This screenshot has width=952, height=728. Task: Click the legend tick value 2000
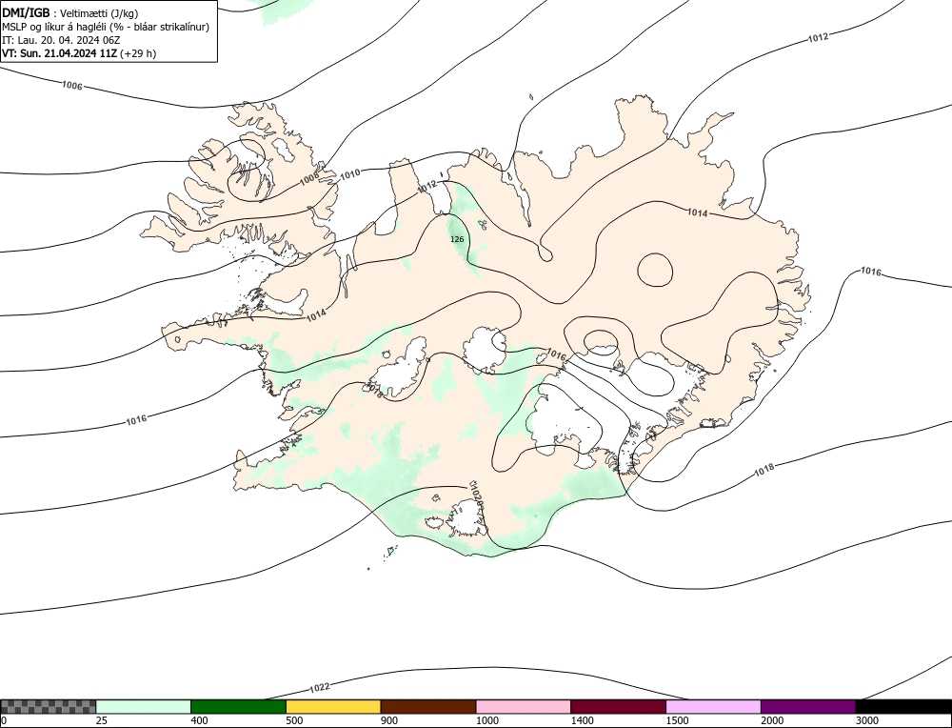point(772,720)
